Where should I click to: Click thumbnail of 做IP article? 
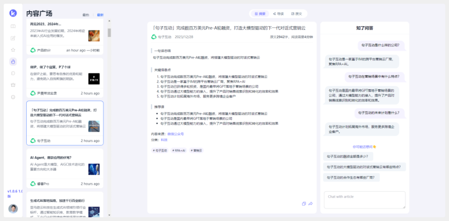[x=94, y=78]
